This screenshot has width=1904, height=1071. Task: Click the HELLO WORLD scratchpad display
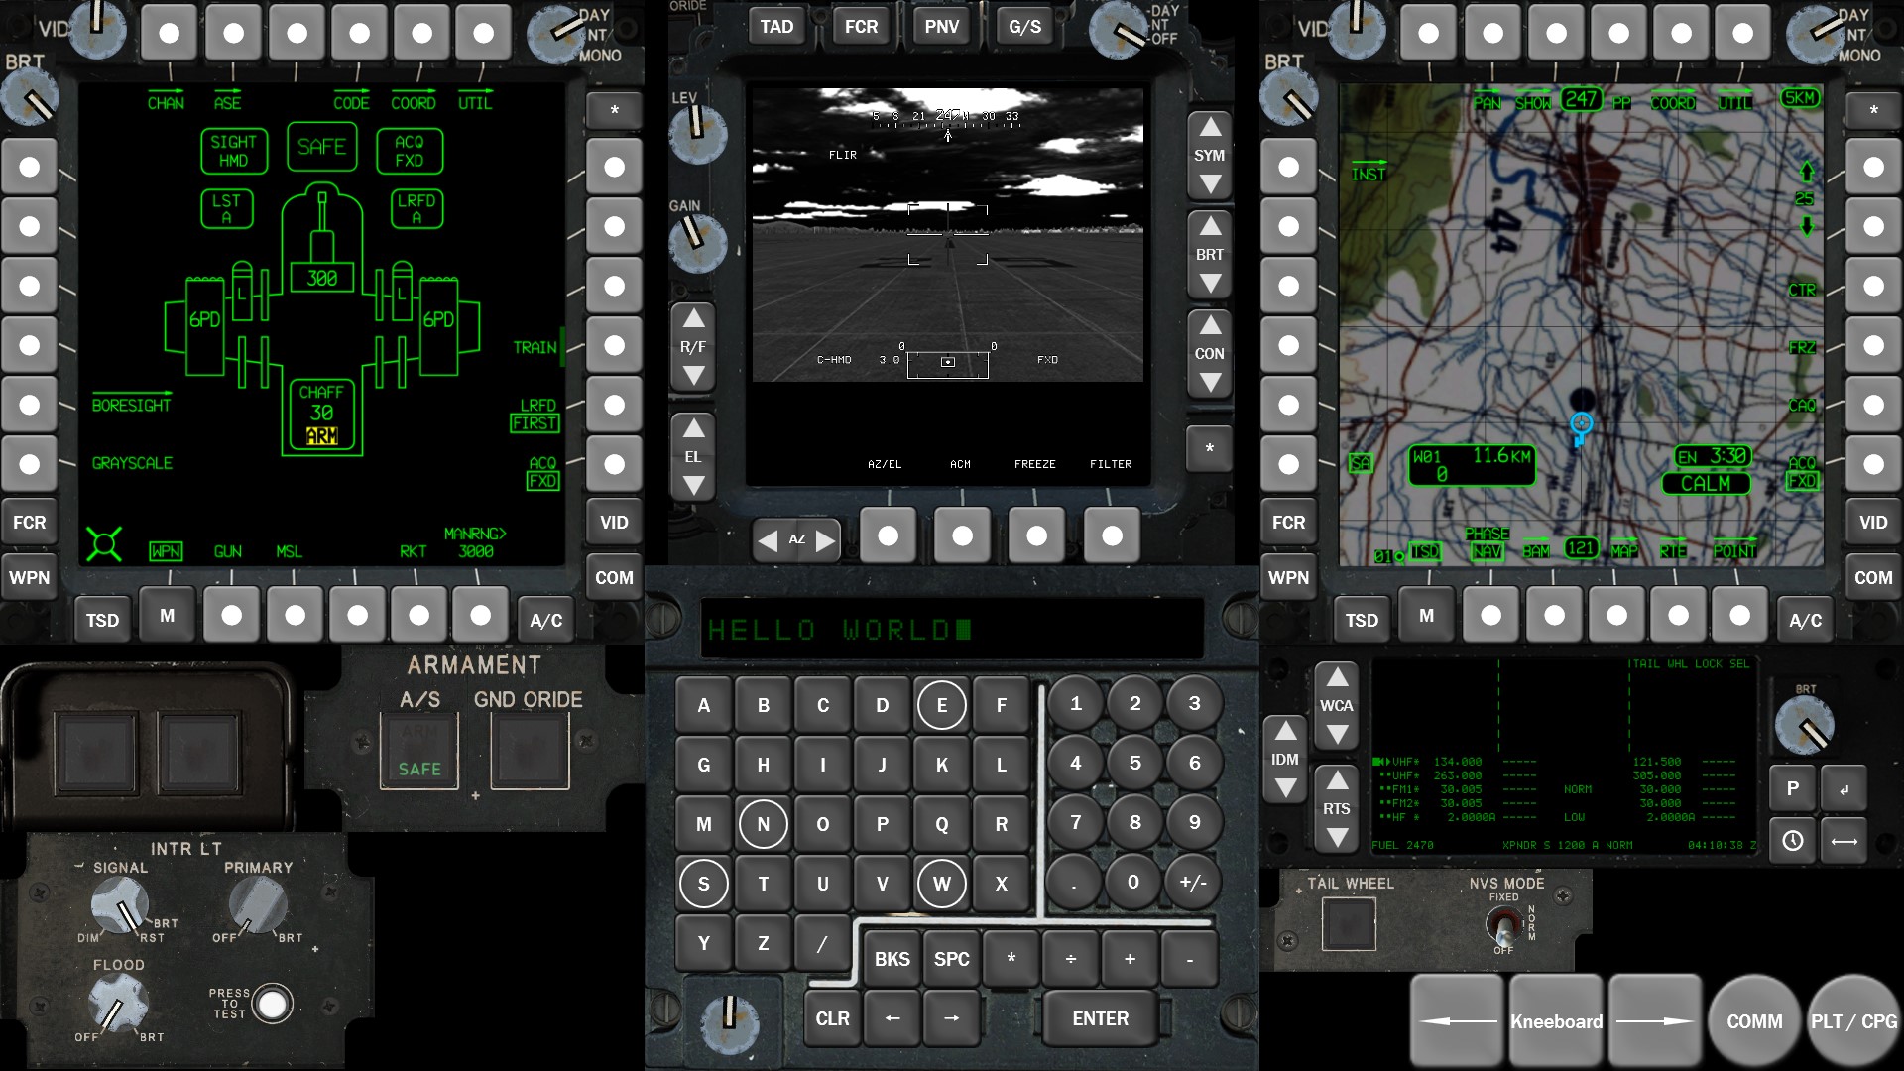click(x=950, y=630)
